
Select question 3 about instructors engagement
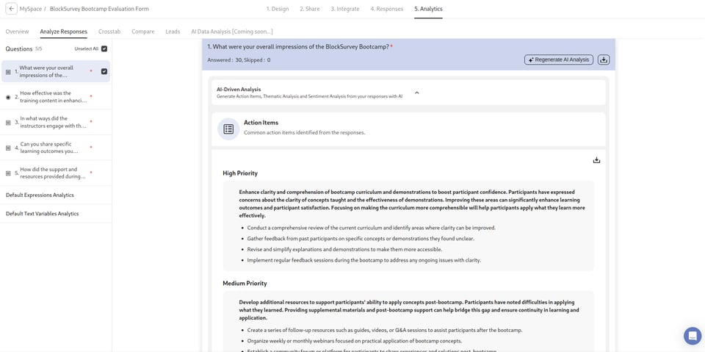56,122
